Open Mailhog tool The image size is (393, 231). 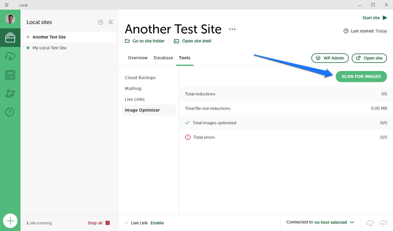click(133, 88)
